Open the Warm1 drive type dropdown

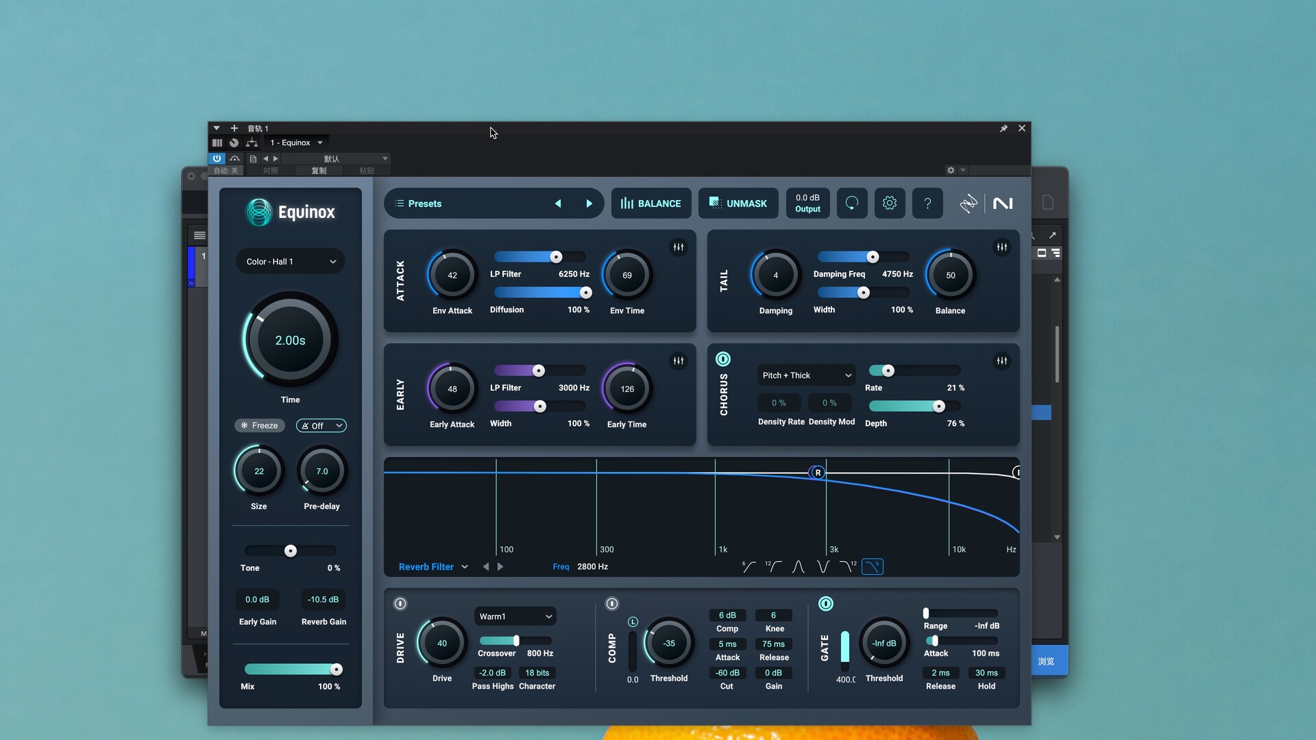tap(515, 617)
